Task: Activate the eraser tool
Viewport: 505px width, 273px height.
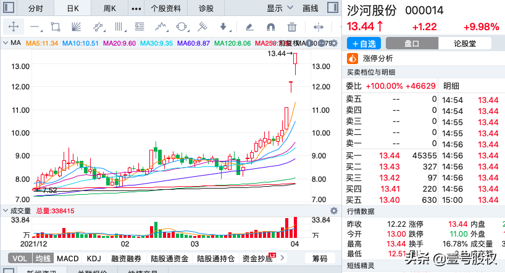Action: pyautogui.click(x=249, y=27)
